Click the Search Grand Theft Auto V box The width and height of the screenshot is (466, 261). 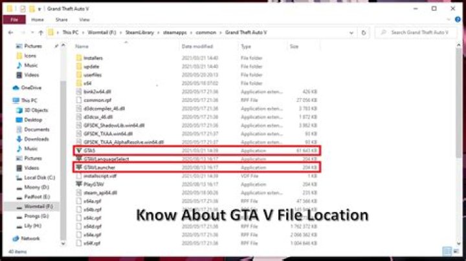pyautogui.click(x=421, y=32)
